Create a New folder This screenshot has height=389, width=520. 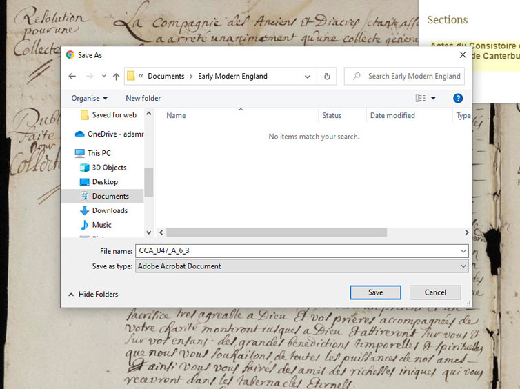[x=143, y=98]
